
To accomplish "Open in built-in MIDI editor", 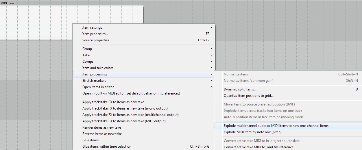I will point(144,93).
